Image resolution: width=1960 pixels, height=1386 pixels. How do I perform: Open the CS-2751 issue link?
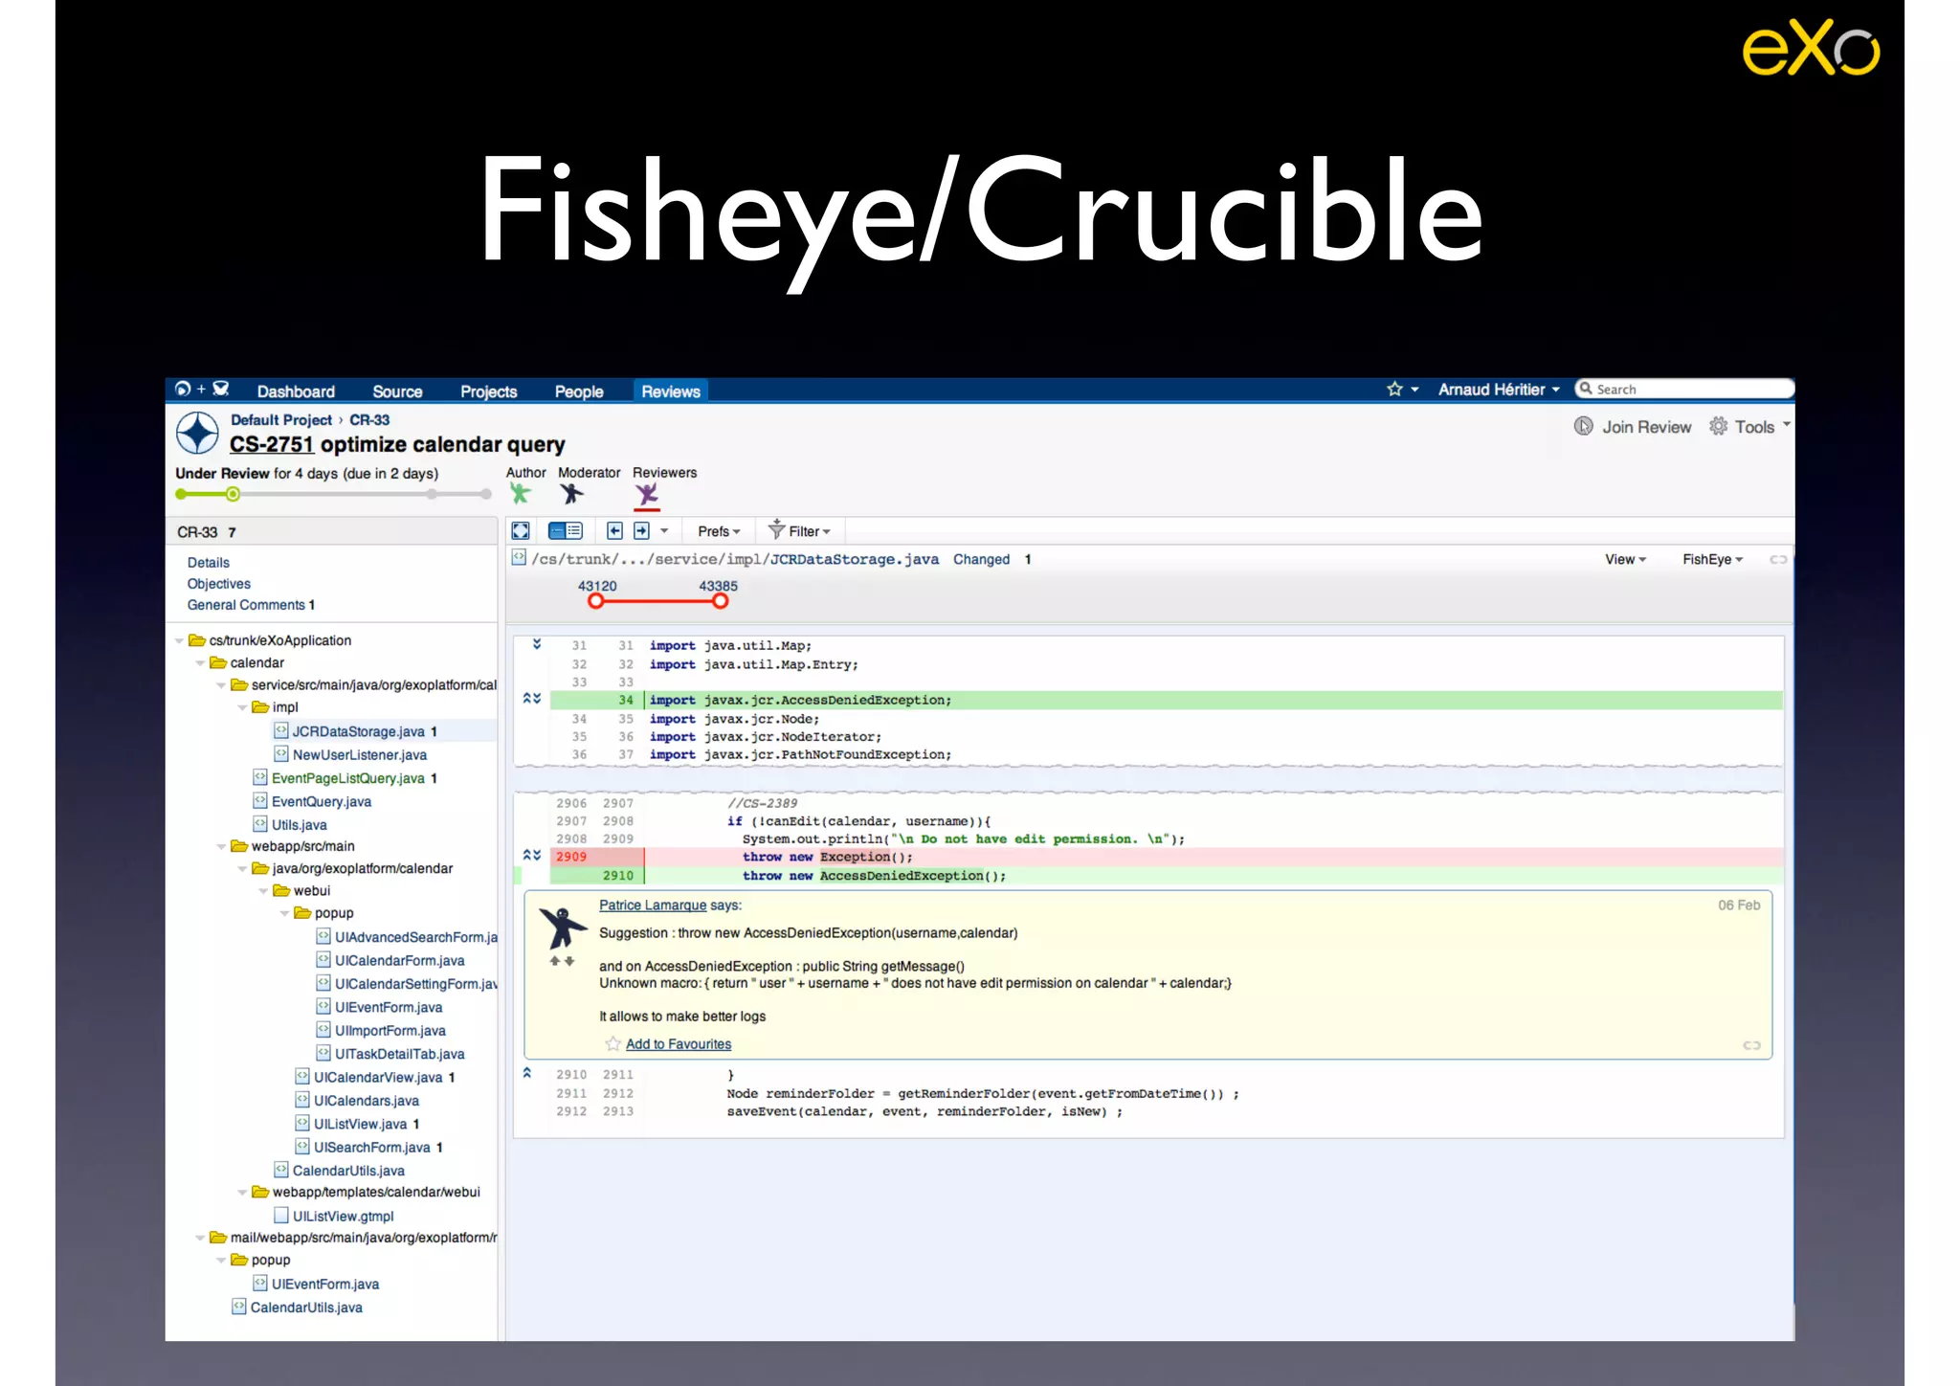[x=271, y=444]
